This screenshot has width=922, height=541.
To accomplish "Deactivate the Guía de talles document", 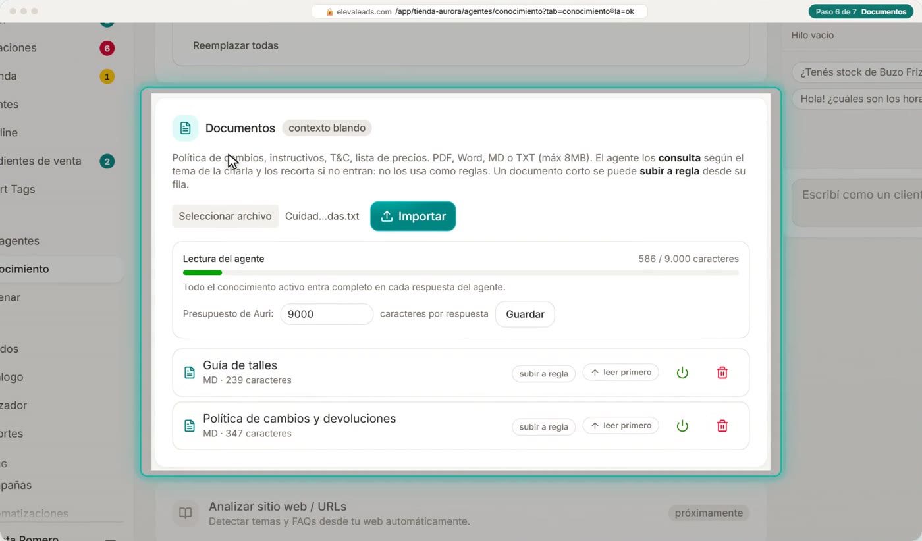I will coord(682,373).
